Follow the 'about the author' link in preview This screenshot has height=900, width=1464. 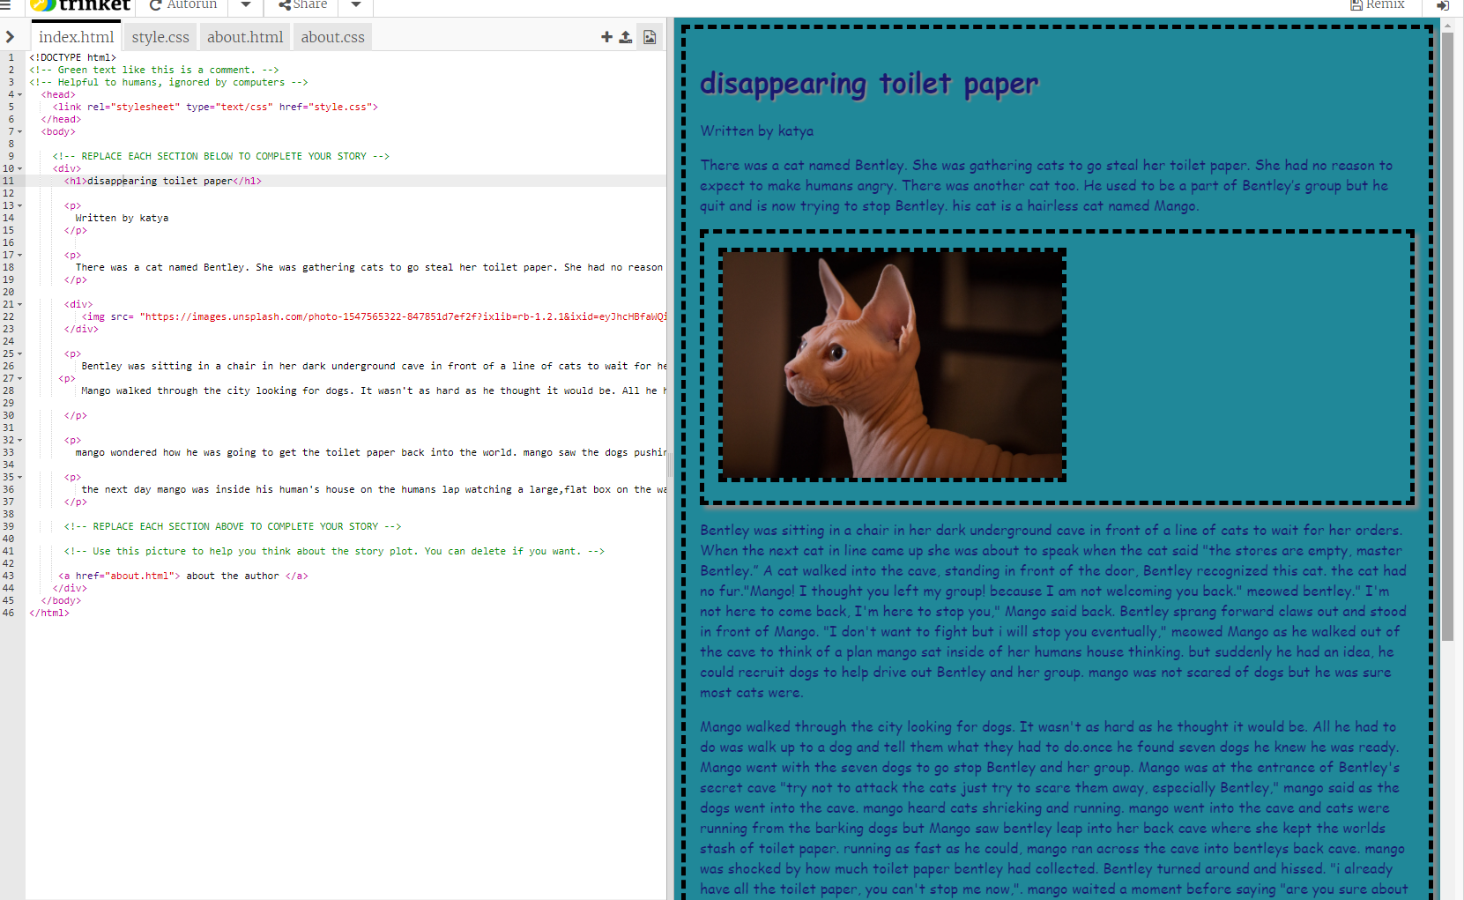[234, 575]
